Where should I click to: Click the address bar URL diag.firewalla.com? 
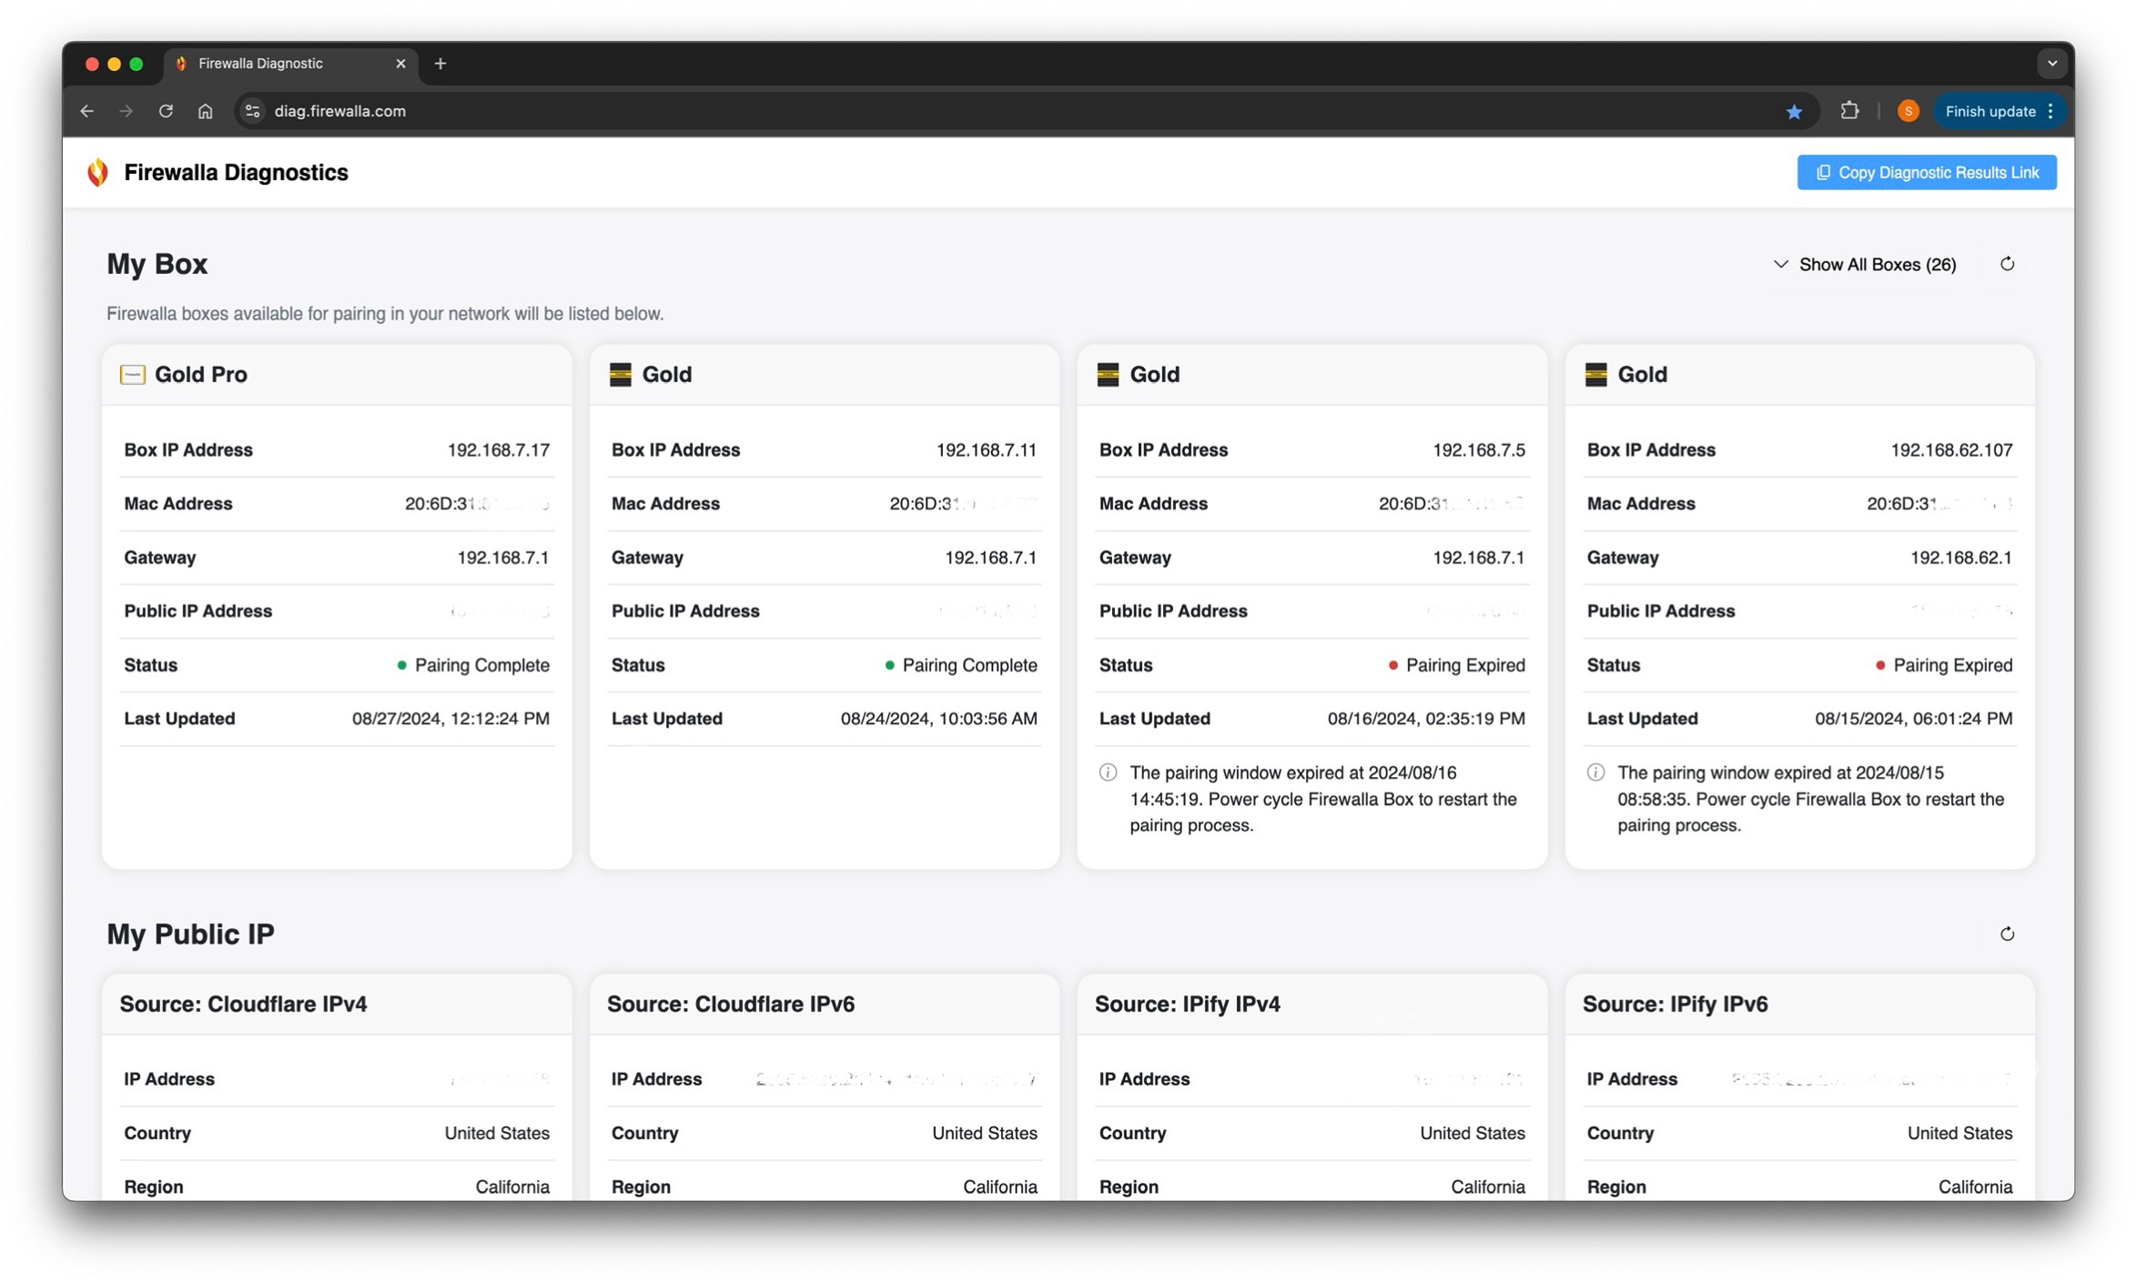coord(340,111)
